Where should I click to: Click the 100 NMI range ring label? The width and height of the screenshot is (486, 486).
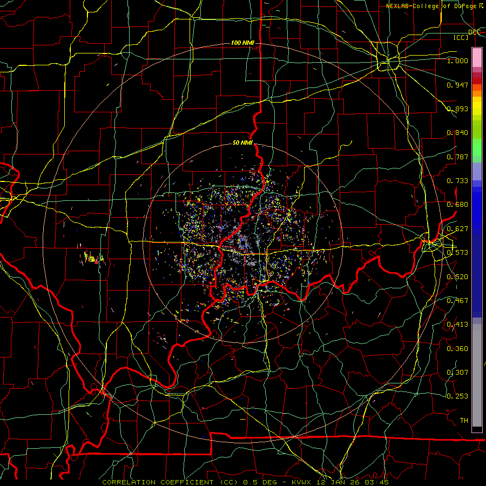(242, 43)
